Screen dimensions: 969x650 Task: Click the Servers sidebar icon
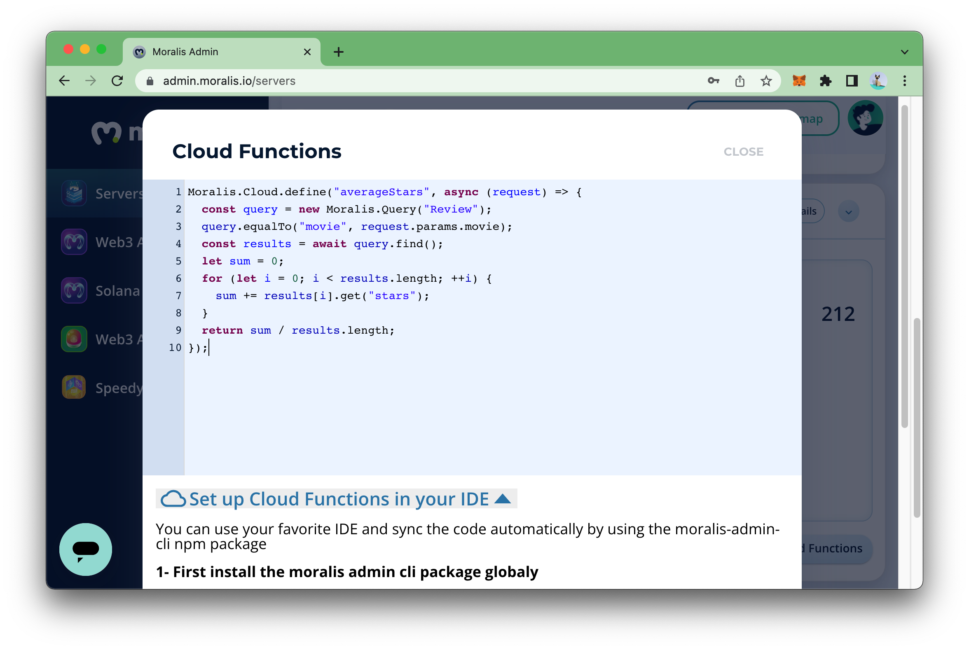(74, 193)
